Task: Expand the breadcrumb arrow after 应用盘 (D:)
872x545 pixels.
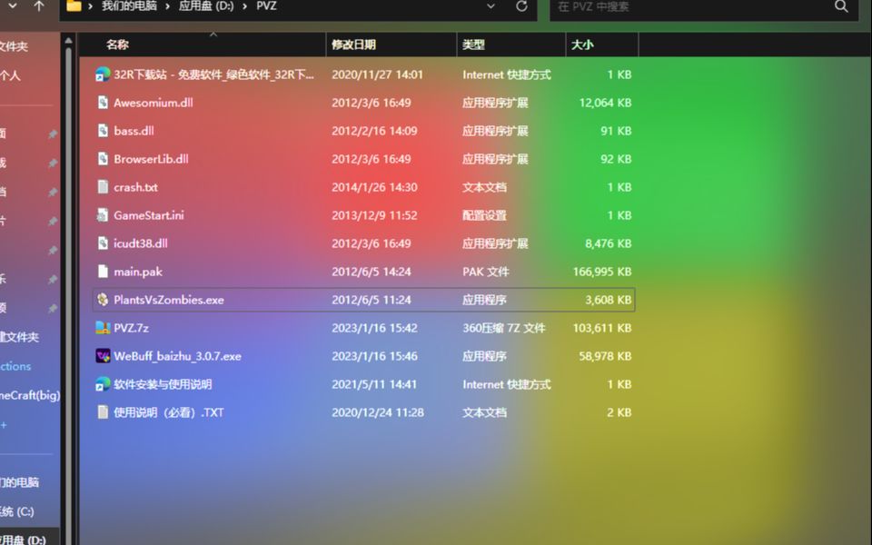Action: coord(243,5)
